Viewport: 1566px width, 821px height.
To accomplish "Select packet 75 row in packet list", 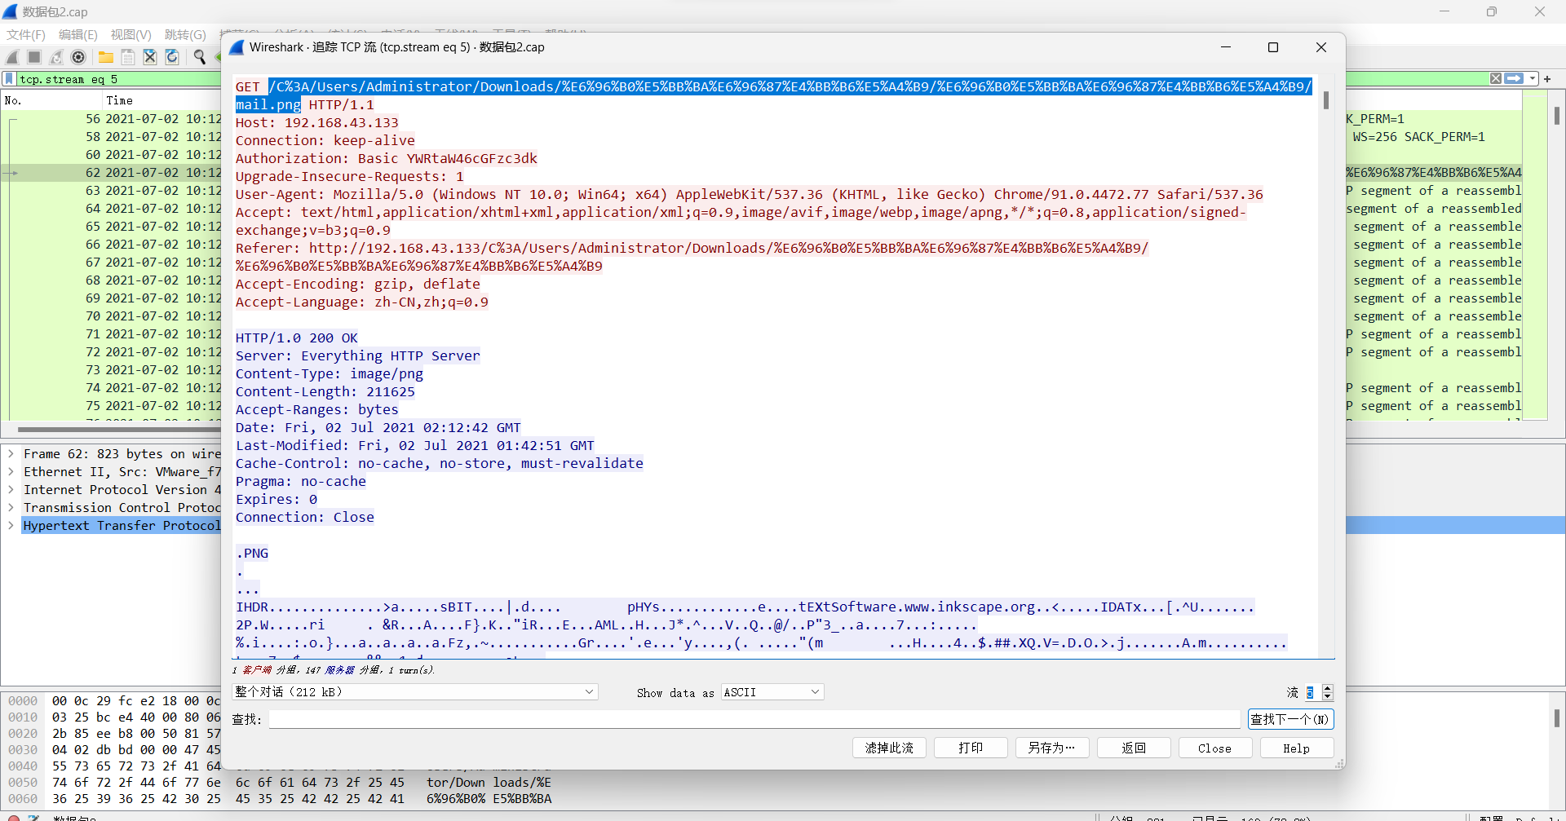I will point(111,405).
